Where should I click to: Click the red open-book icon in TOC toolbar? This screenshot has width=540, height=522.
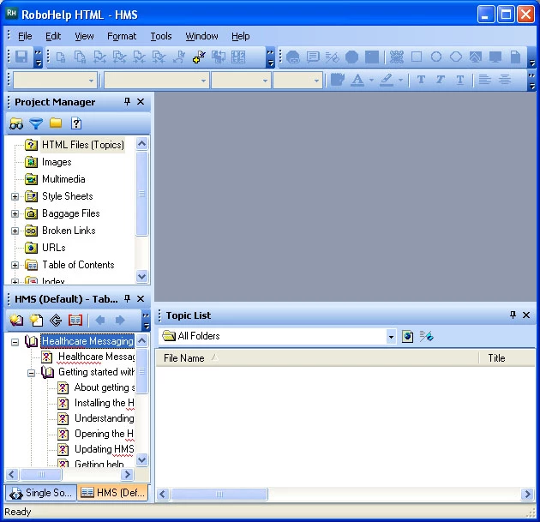[x=75, y=321]
